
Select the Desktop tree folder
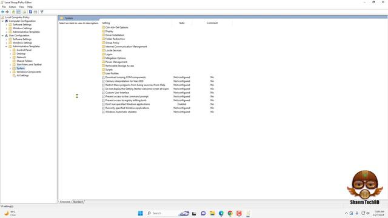pyautogui.click(x=21, y=54)
